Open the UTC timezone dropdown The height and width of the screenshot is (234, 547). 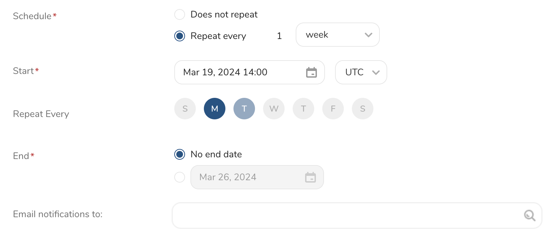(361, 72)
